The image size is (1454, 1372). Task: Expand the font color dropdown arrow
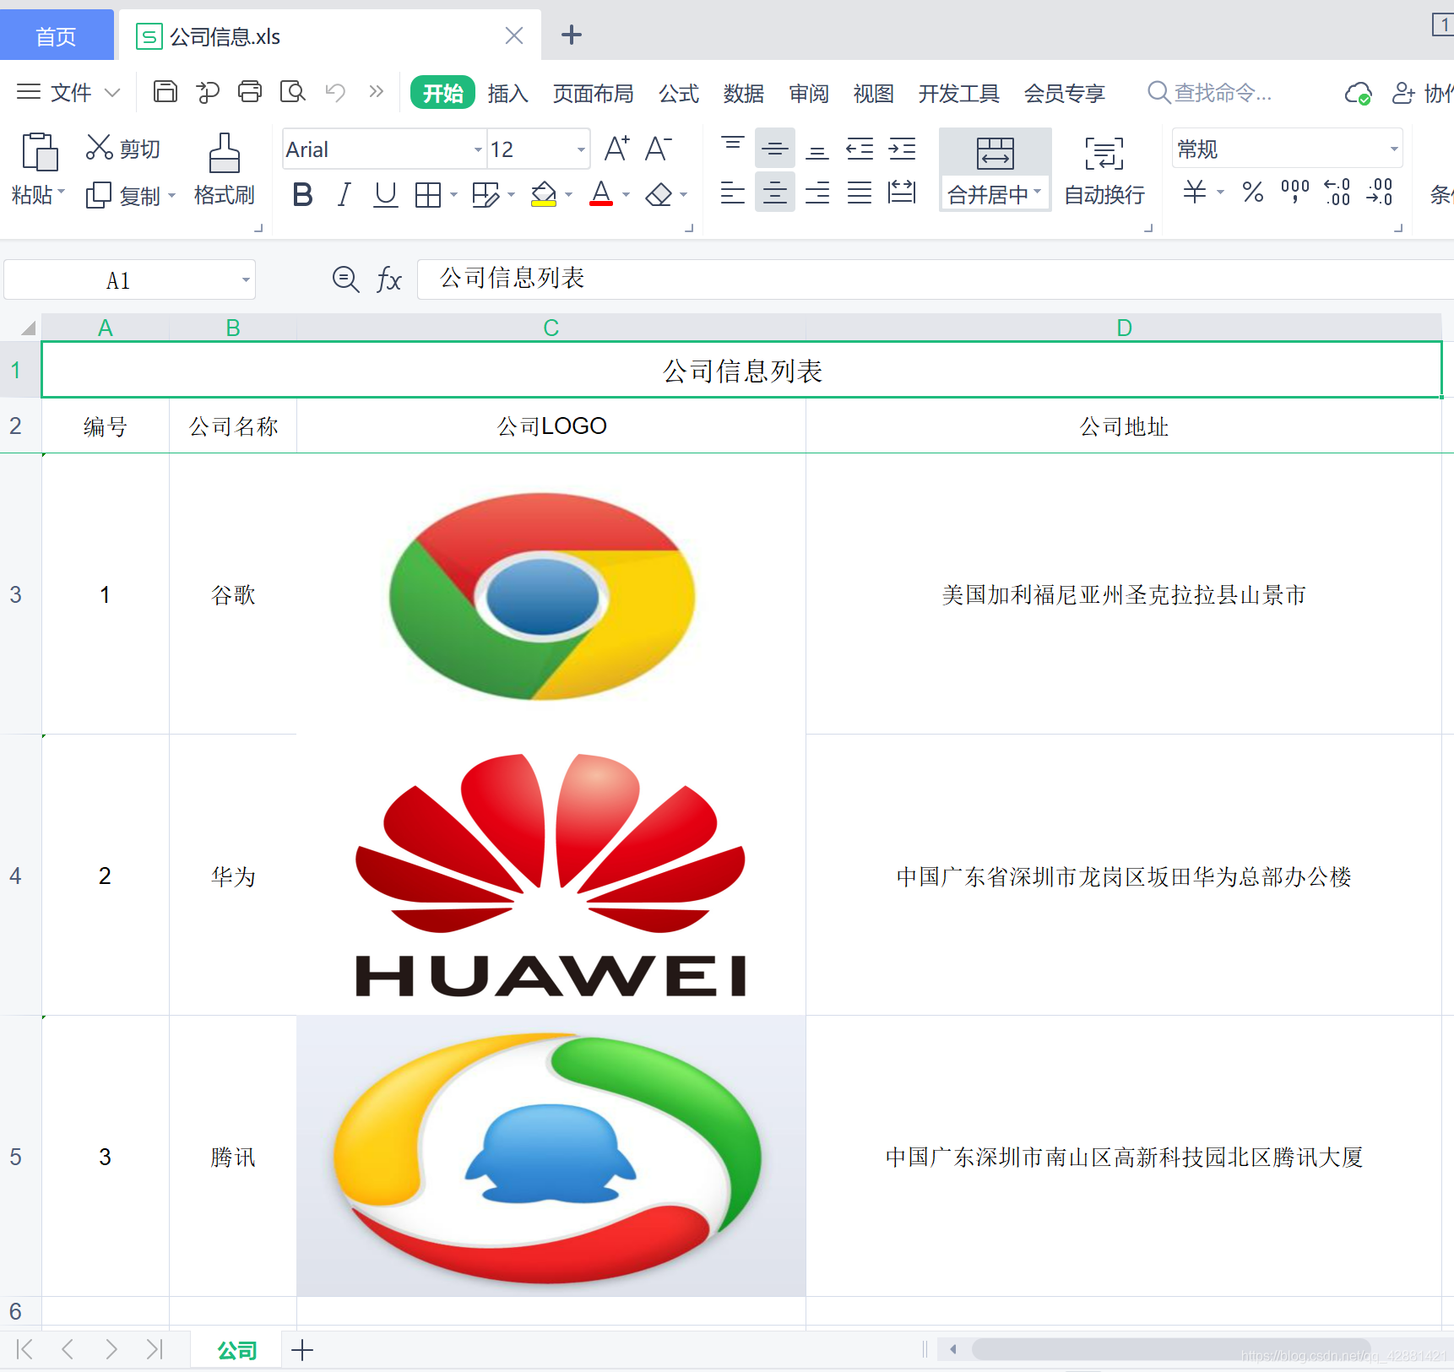(x=627, y=195)
